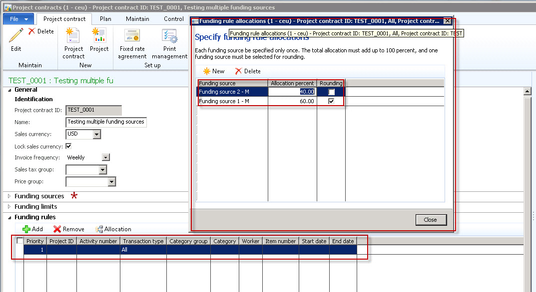Switch to the Plan tab

point(105,19)
